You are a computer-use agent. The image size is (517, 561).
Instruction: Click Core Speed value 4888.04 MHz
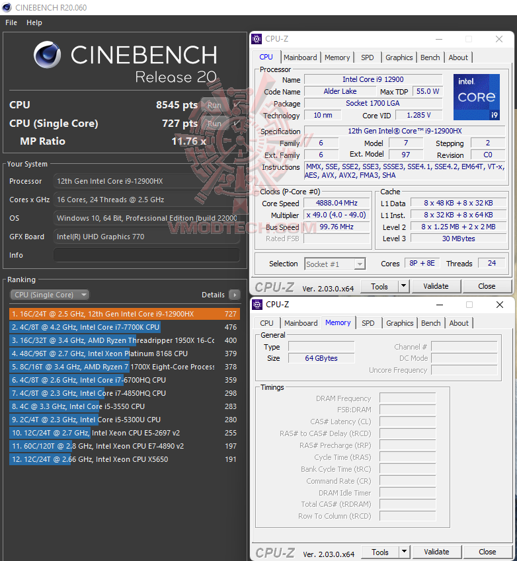coord(337,203)
